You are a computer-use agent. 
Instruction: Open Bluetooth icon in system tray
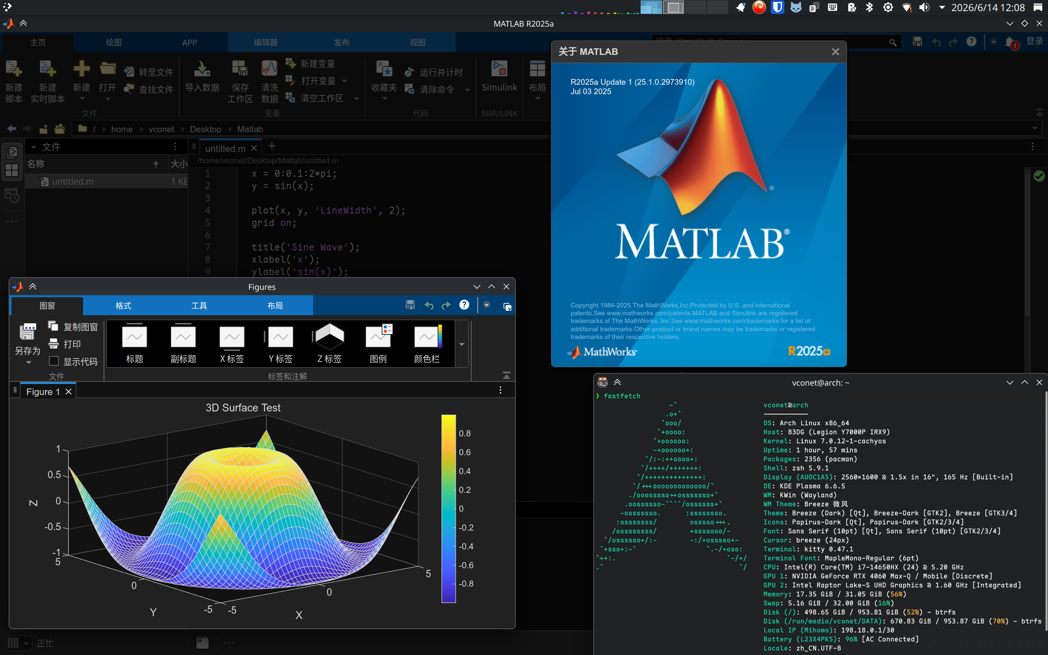coord(869,7)
